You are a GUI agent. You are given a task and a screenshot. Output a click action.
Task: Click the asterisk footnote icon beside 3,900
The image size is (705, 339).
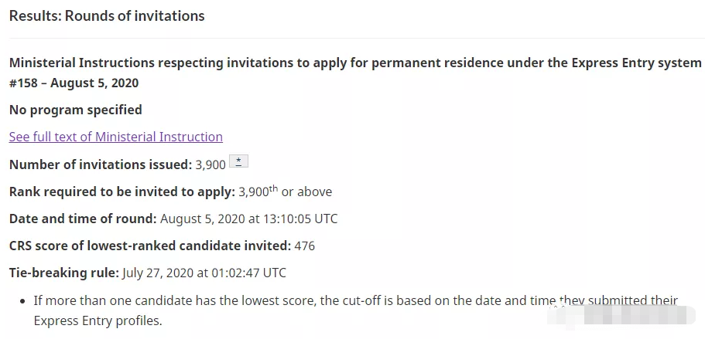pyautogui.click(x=239, y=162)
